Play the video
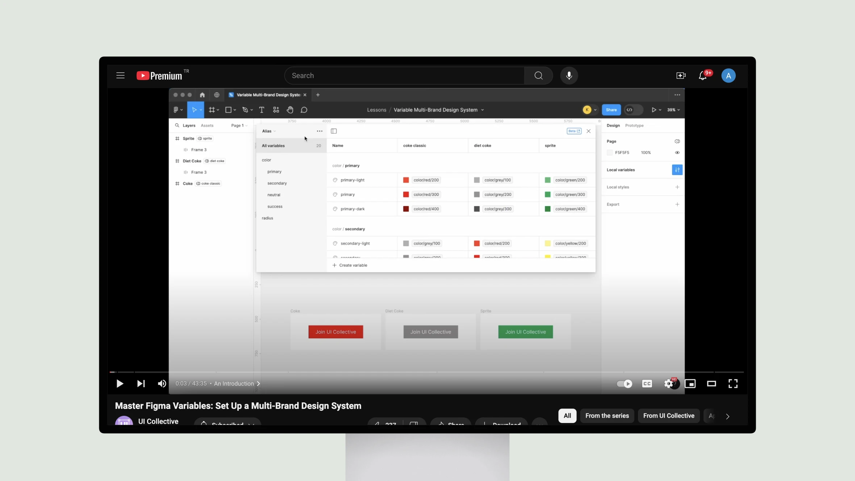 120,383
